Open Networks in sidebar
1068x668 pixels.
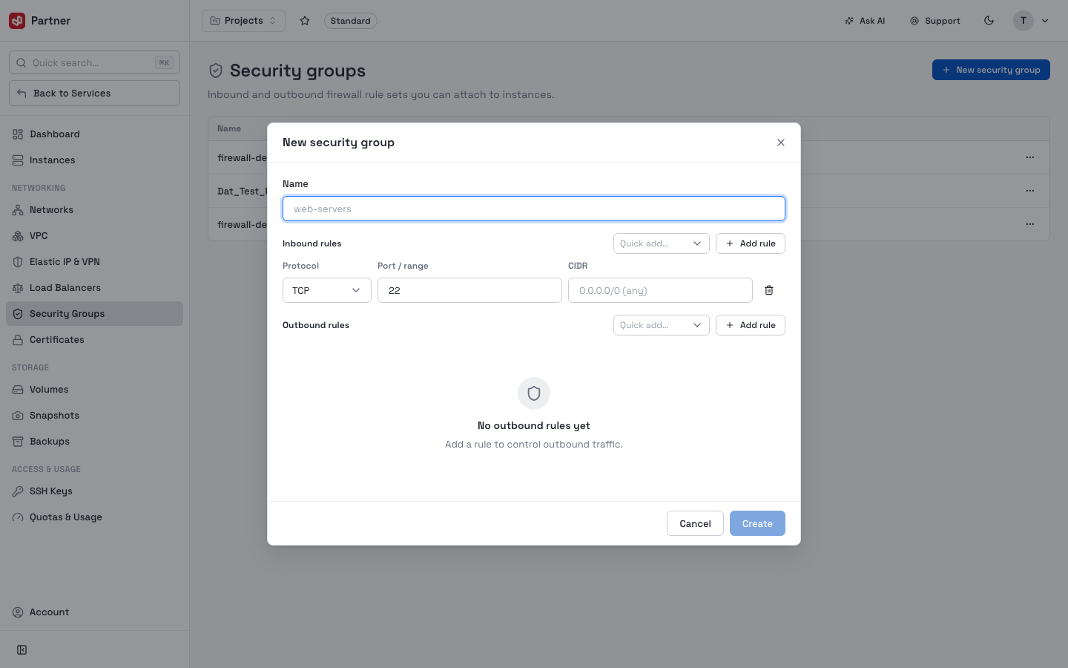coord(94,210)
